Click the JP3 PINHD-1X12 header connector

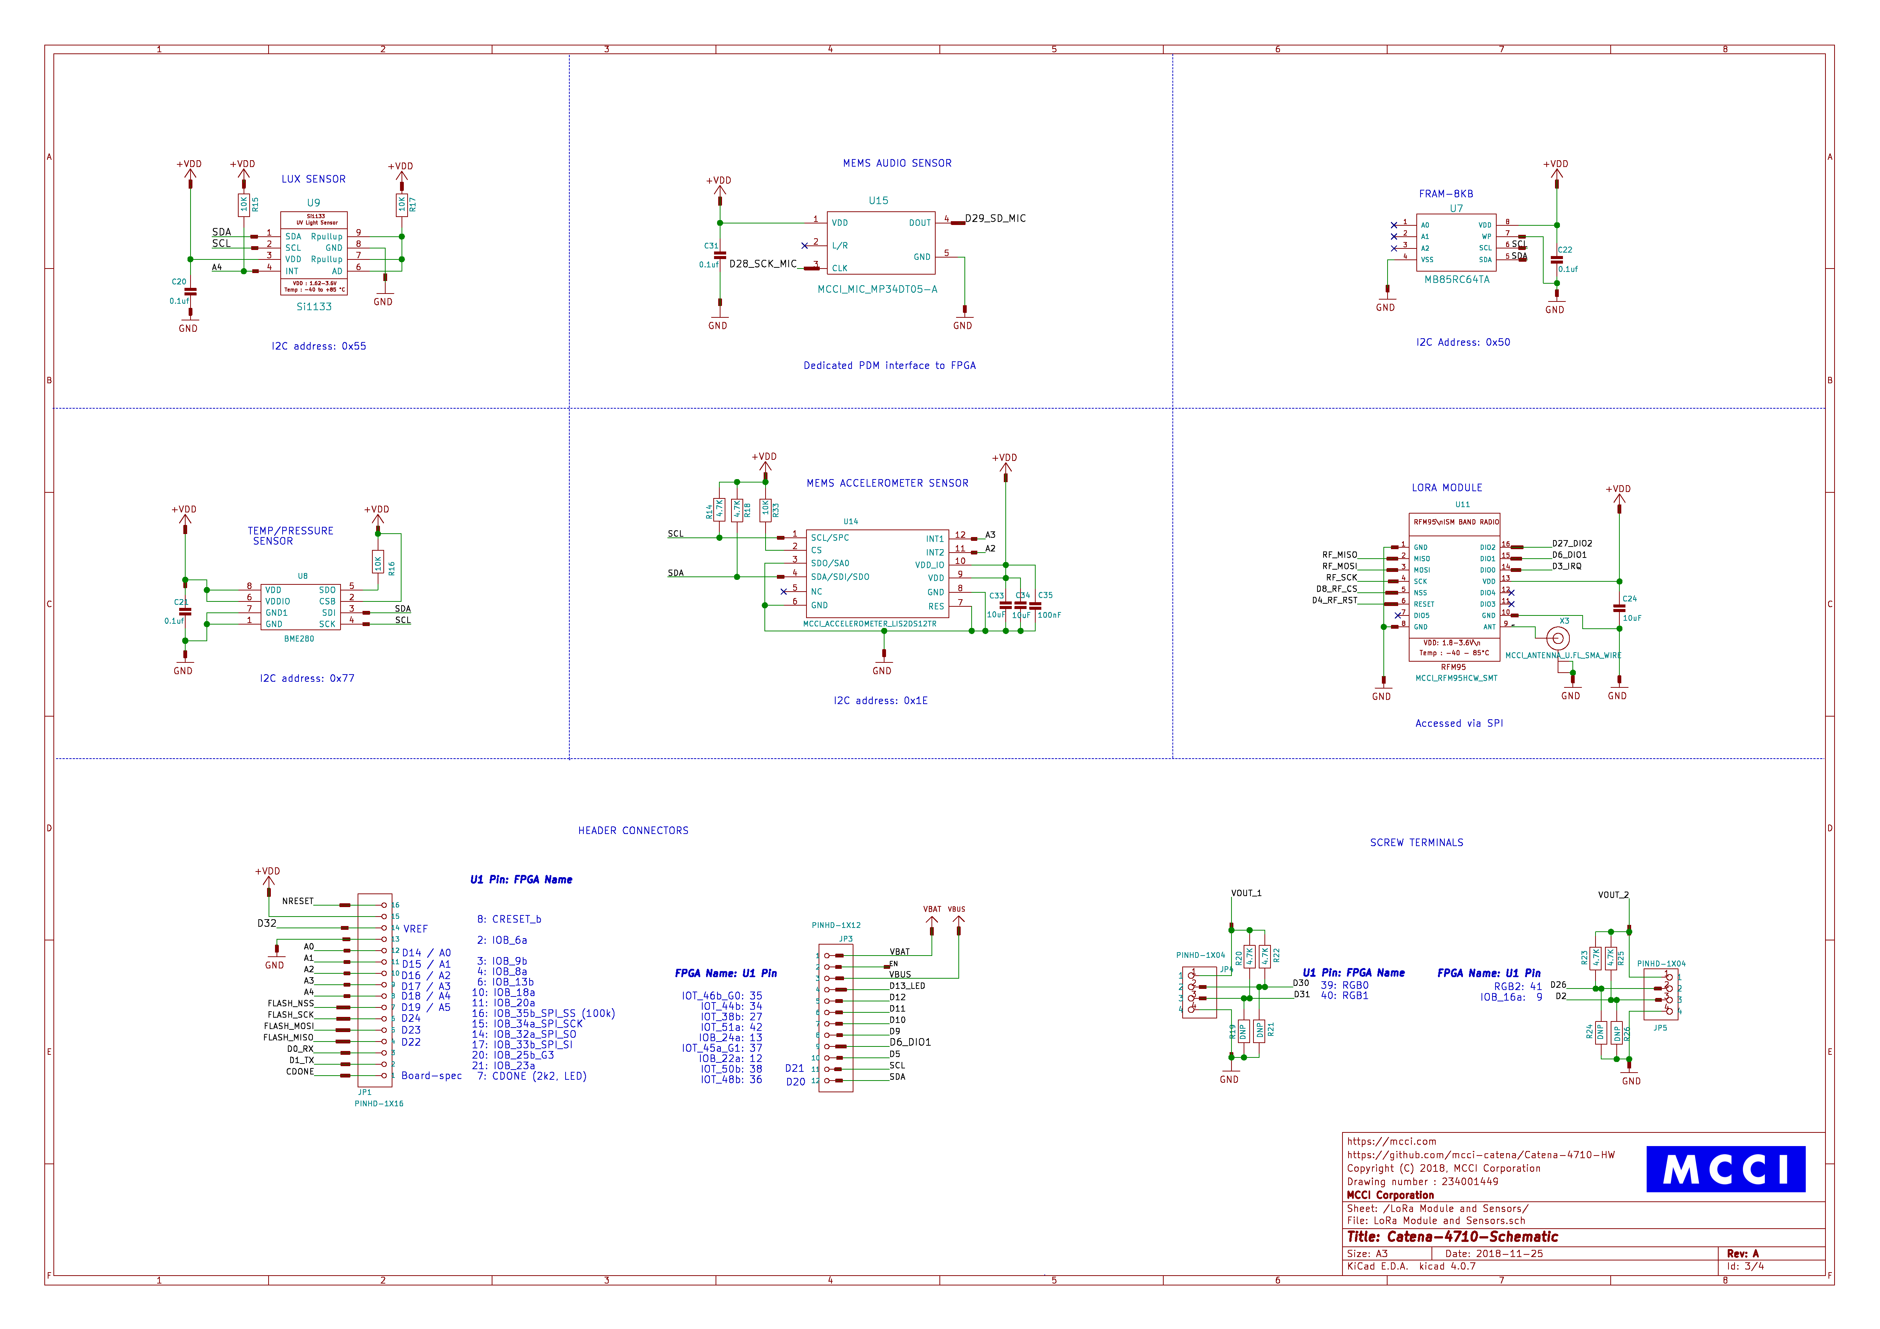(835, 1018)
